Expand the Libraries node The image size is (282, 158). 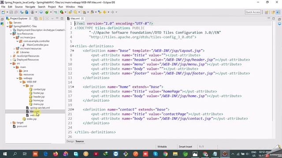[x=14, y=52]
